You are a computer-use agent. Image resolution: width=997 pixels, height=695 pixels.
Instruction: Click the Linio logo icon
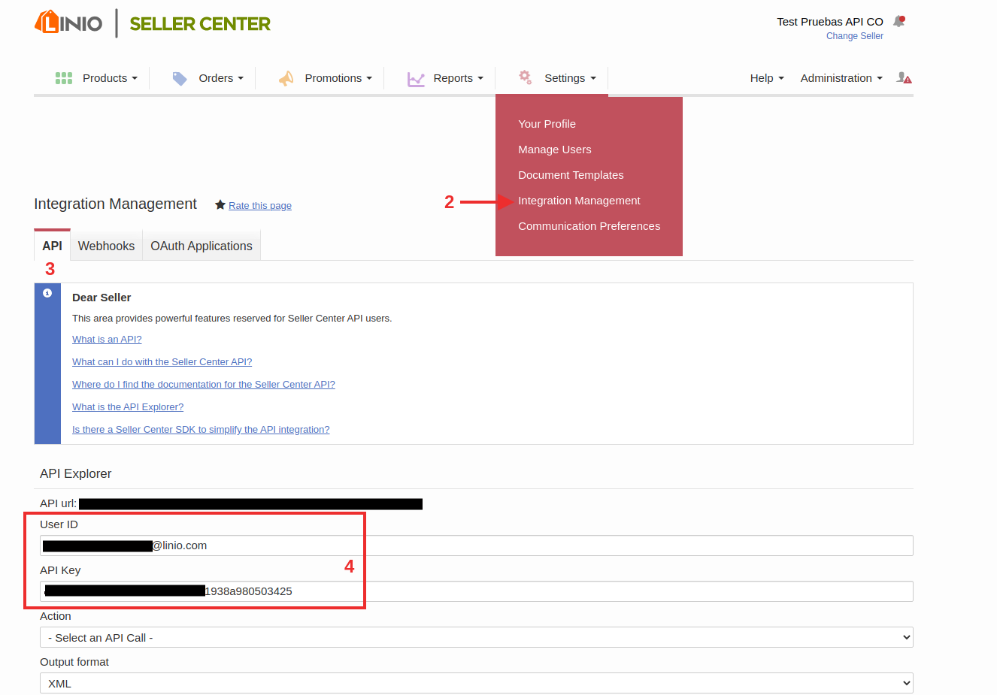68,23
